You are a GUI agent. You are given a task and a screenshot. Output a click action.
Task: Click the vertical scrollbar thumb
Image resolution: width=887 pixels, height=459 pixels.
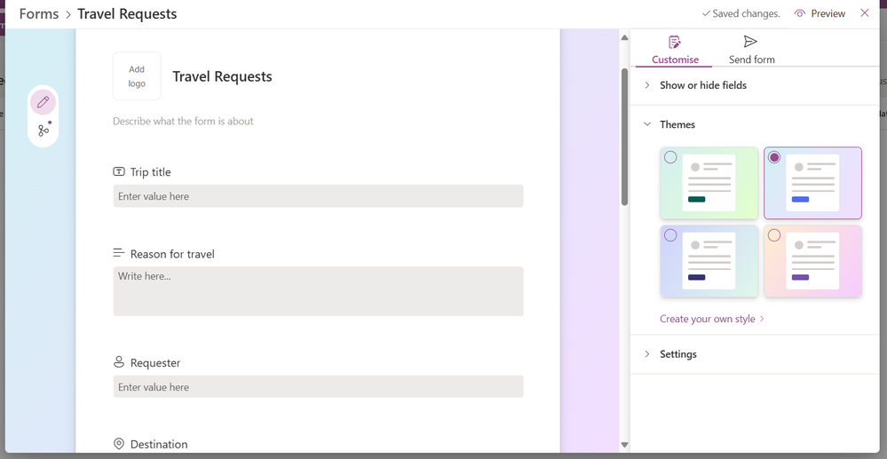tap(624, 137)
